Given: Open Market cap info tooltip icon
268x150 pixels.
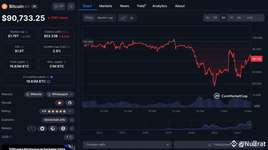Looking at the screenshot, I should coord(27,32).
